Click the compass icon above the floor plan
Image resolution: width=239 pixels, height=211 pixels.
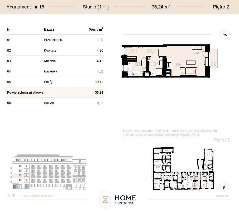click(224, 34)
